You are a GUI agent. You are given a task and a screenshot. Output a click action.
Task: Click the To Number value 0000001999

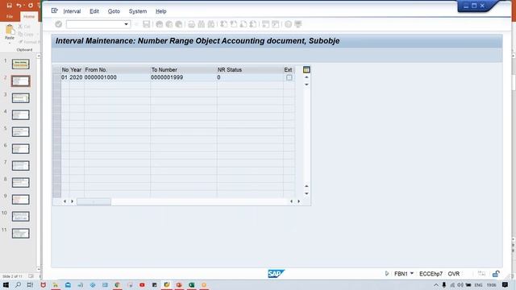tap(167, 77)
